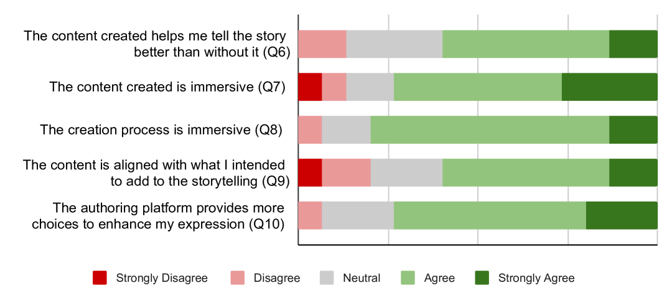Click the Q10 authoring platform label
This screenshot has height=293, width=672.
click(159, 216)
